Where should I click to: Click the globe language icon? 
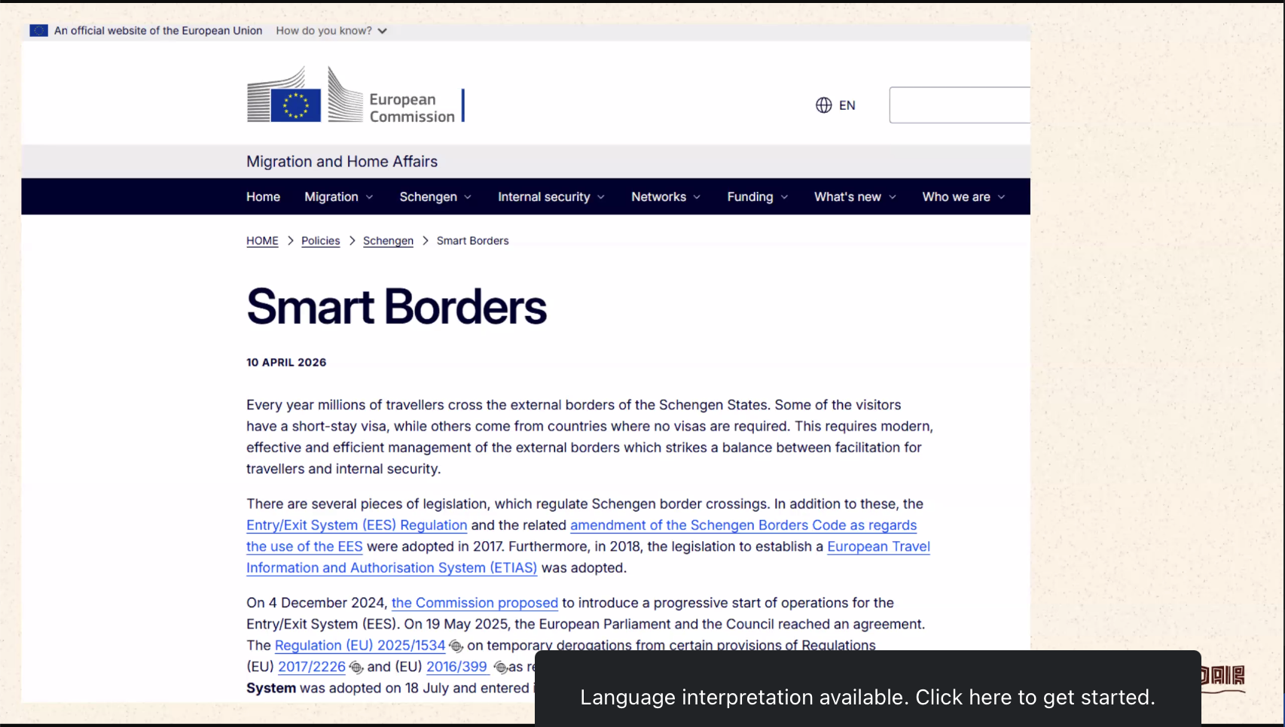[x=824, y=105]
